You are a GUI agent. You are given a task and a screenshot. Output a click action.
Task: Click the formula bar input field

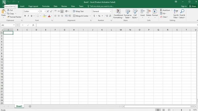click(116, 25)
